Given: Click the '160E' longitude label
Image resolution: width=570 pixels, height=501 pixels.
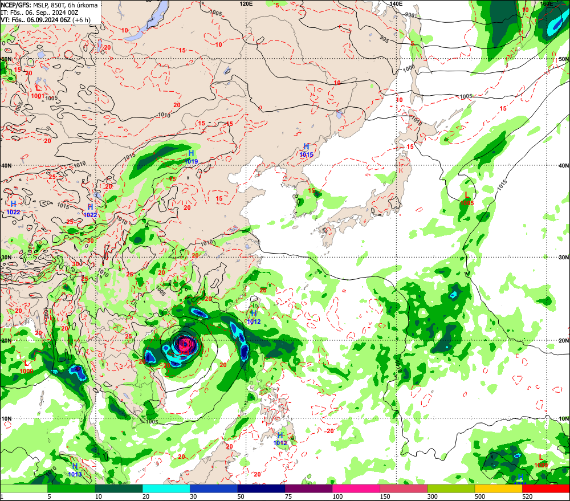Looking at the screenshot, I should [546, 3].
